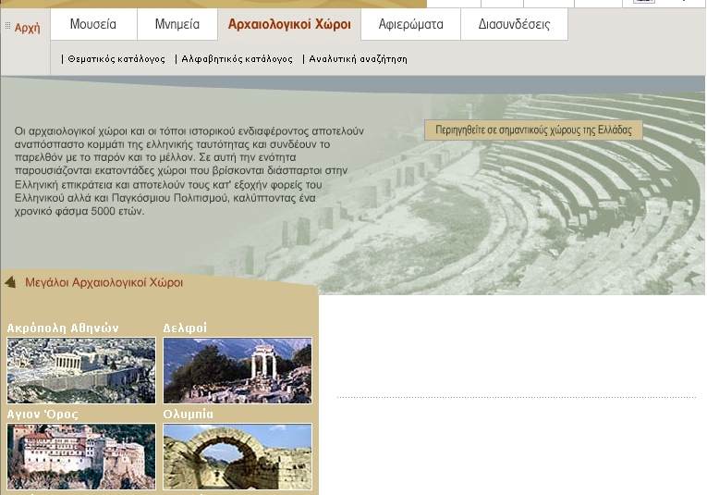
Task: Open the Olympia stone arch thumbnail
Action: [238, 455]
